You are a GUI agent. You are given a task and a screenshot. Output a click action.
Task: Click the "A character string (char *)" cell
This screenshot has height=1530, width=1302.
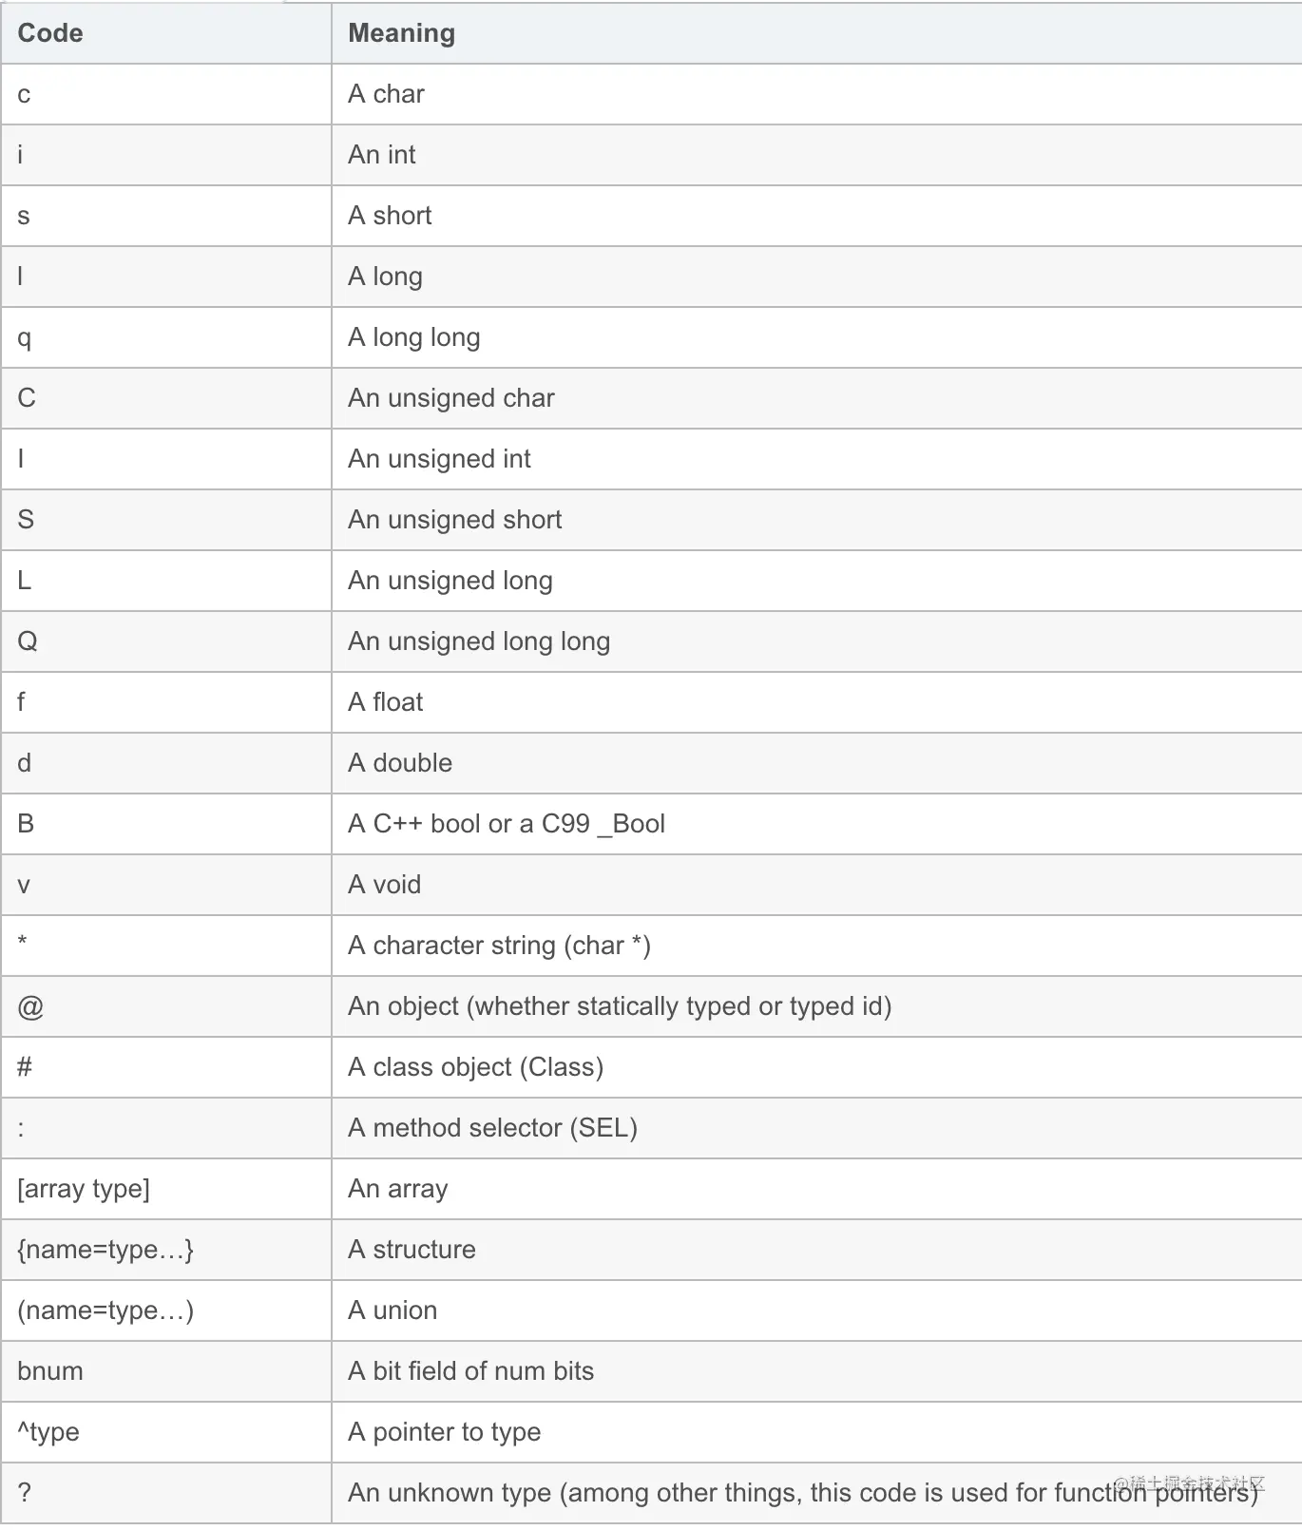coord(499,946)
